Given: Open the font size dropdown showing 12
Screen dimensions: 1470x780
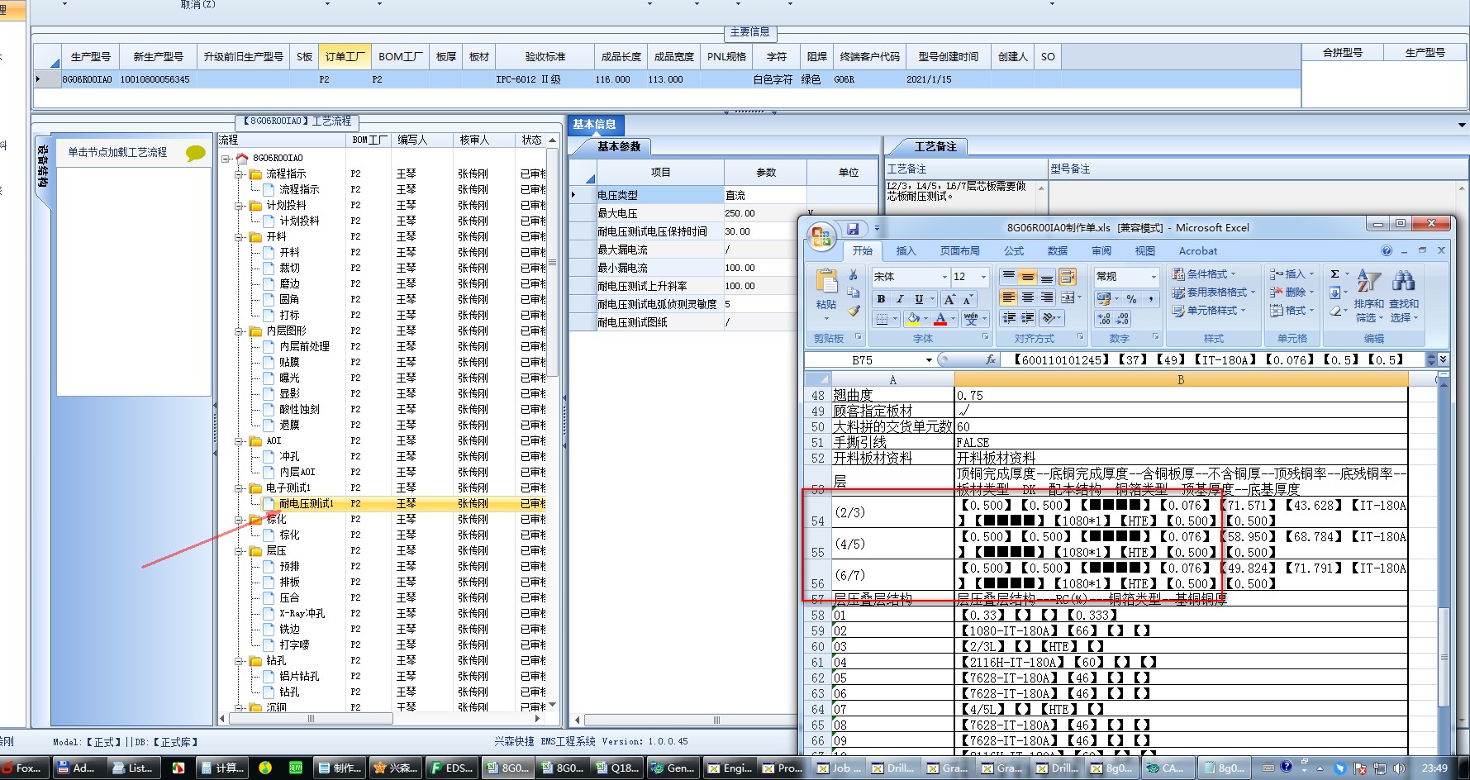Looking at the screenshot, I should [983, 277].
